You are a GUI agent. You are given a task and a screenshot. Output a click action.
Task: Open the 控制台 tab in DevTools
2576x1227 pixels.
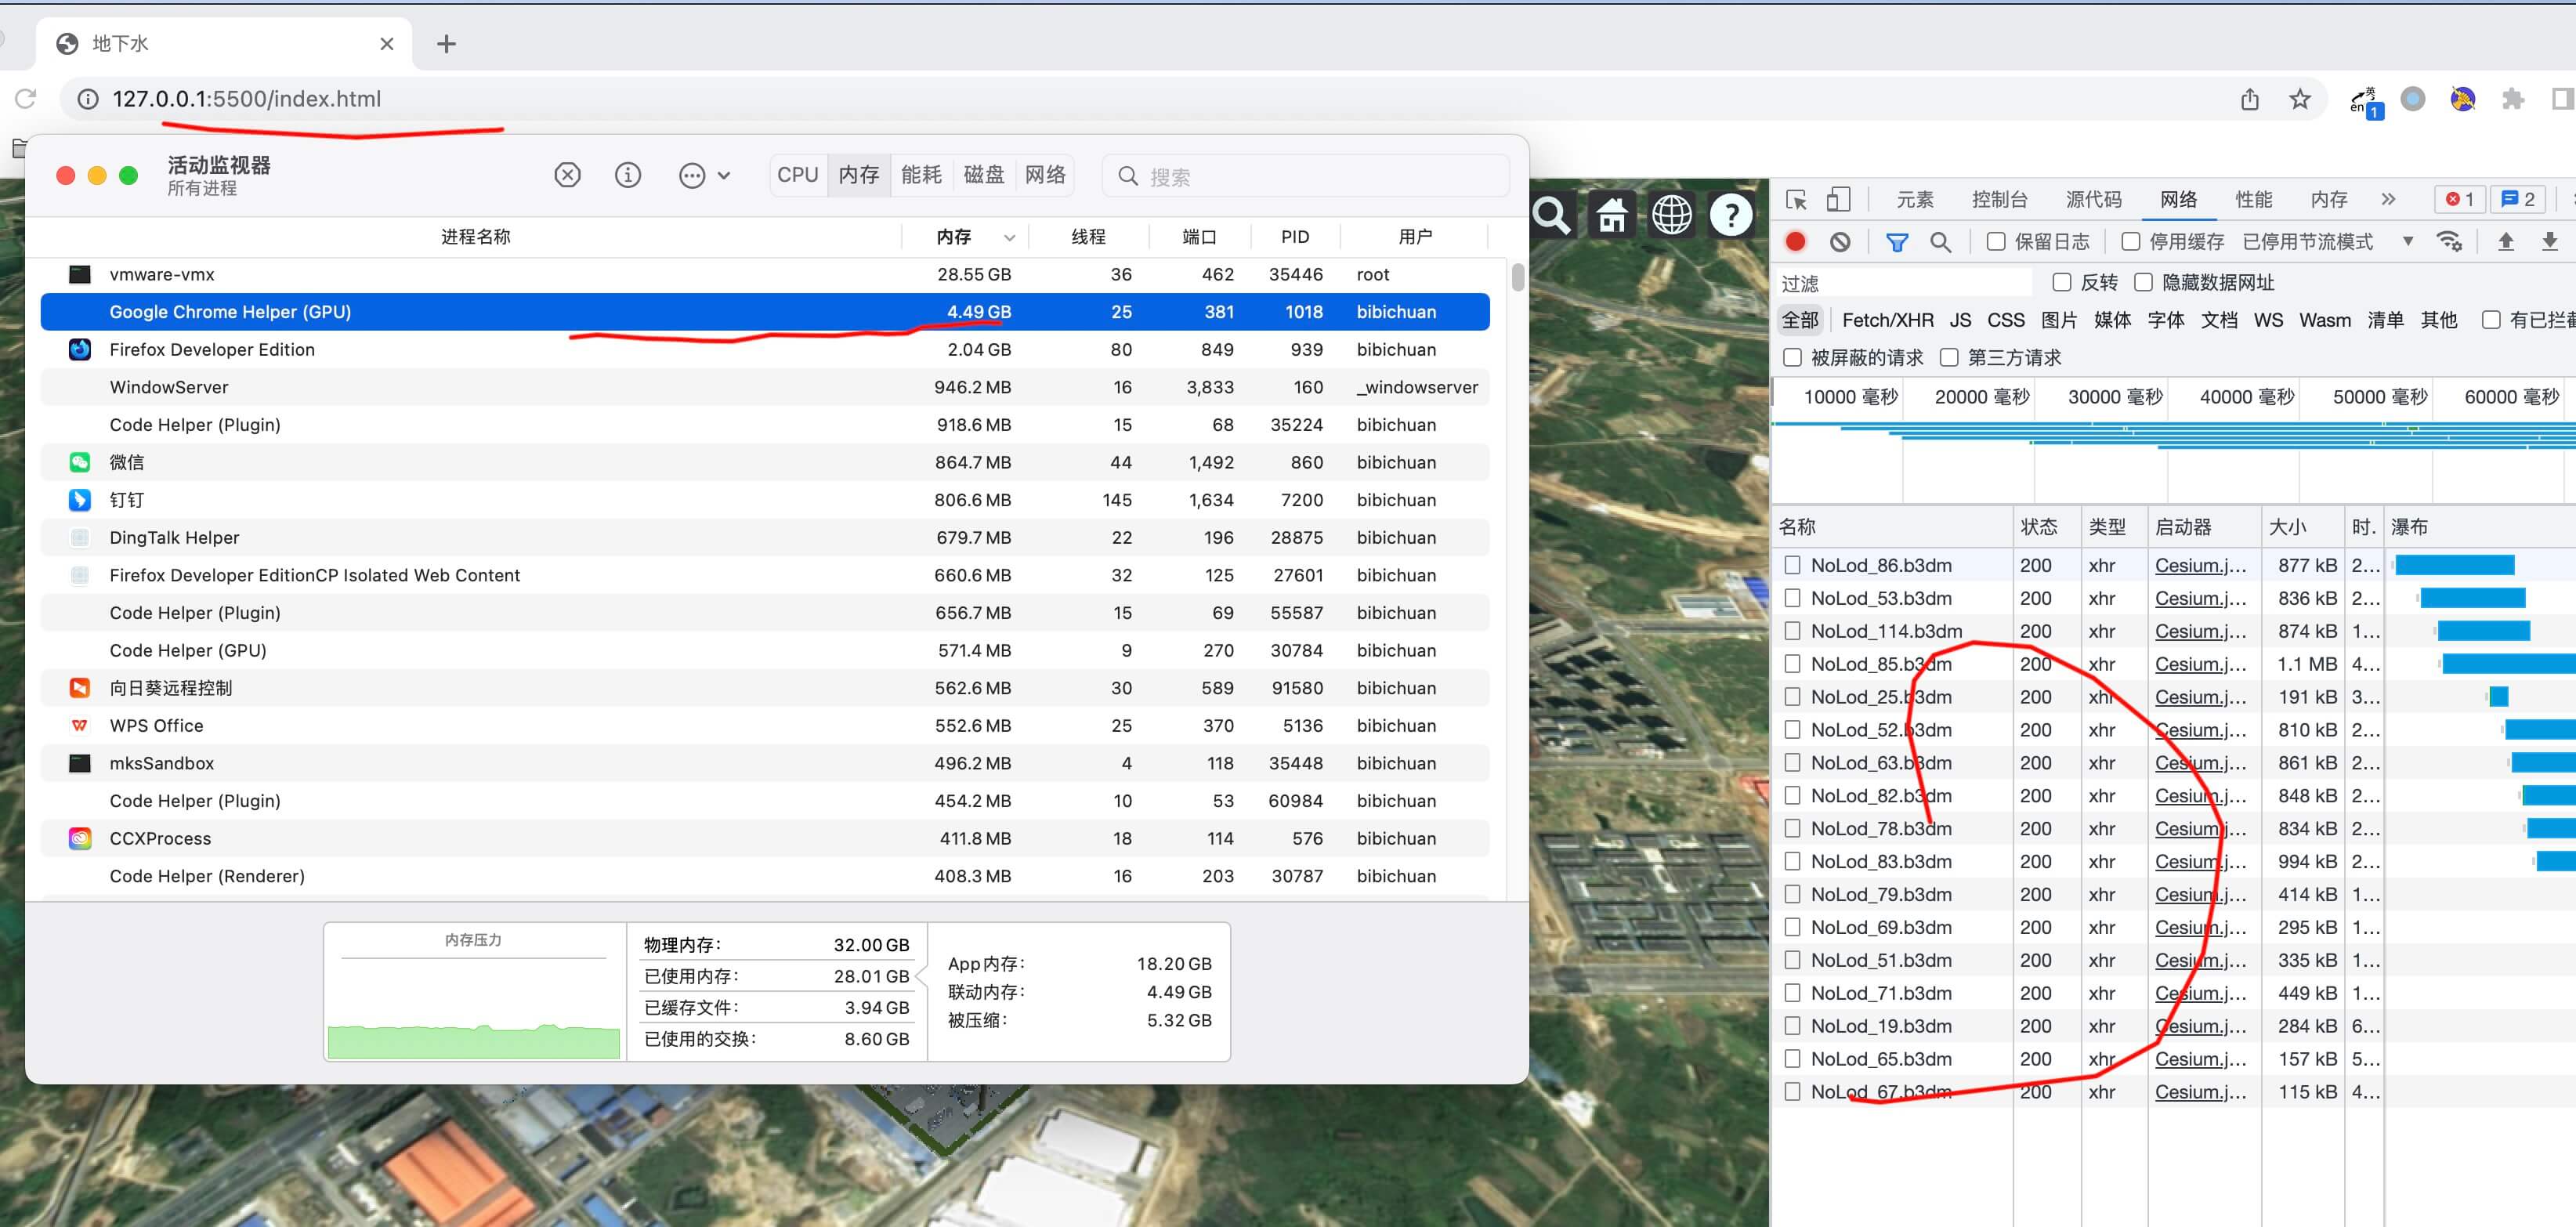point(1999,199)
